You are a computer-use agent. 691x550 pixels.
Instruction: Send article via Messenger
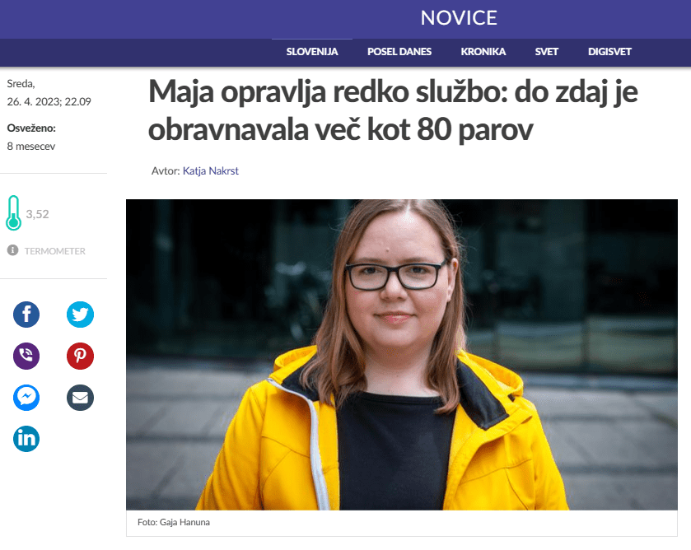(x=26, y=398)
